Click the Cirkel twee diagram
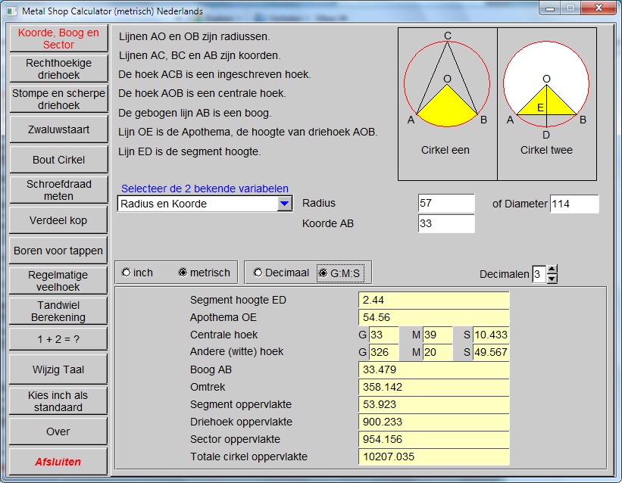The image size is (622, 483). coord(546,85)
